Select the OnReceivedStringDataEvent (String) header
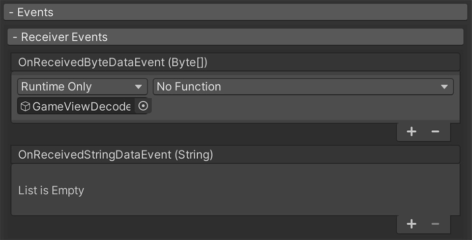The width and height of the screenshot is (472, 240). (x=236, y=155)
